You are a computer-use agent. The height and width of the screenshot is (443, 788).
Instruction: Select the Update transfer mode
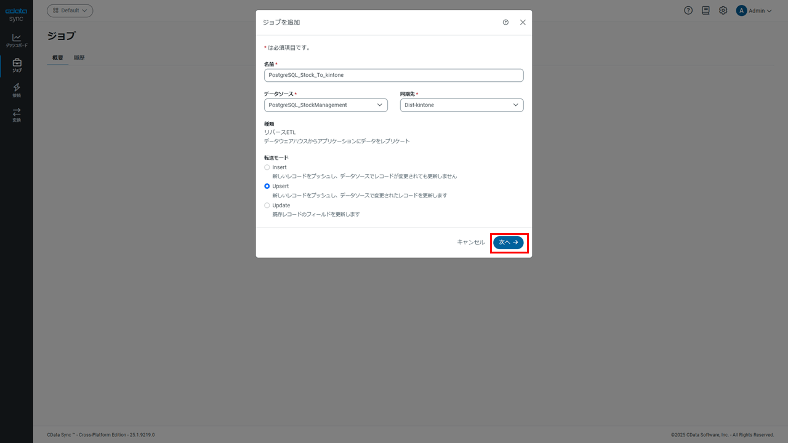[267, 206]
